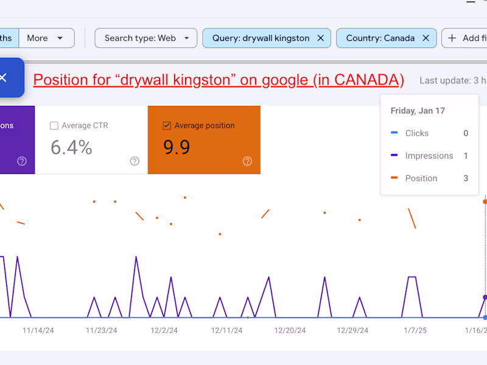Click the orange position data point at chart's right edge
This screenshot has width=487, height=365.
485,201
